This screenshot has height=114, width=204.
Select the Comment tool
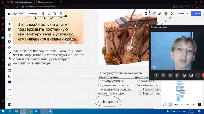point(10,65)
